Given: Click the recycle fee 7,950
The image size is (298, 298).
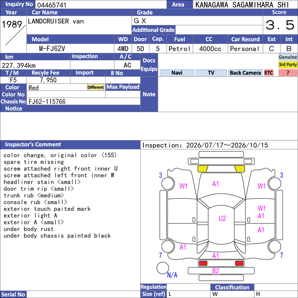Looking at the screenshot, I should 48,80.
